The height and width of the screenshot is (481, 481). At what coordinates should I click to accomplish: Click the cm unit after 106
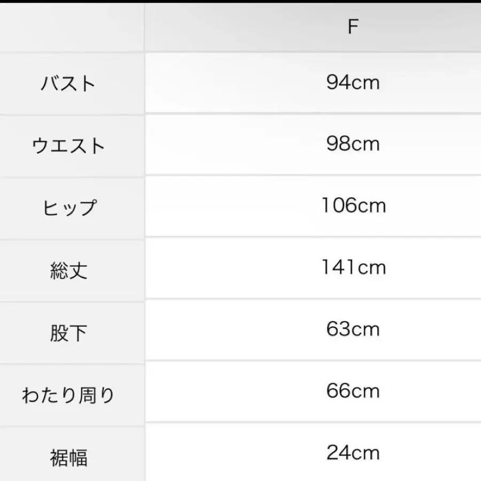click(x=371, y=206)
